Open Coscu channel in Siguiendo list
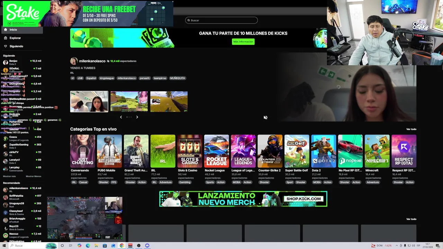The width and height of the screenshot is (443, 249). [21, 138]
